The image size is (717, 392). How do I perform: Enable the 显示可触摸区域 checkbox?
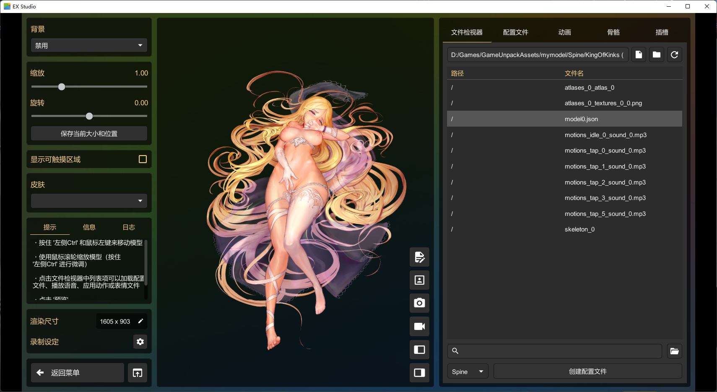coord(143,159)
